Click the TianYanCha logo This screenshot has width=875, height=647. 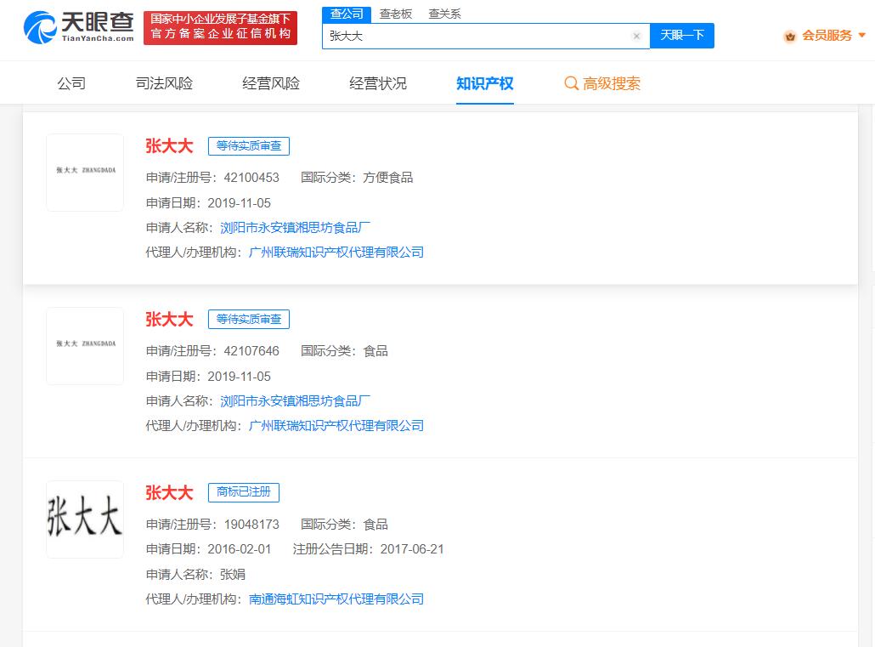click(79, 27)
